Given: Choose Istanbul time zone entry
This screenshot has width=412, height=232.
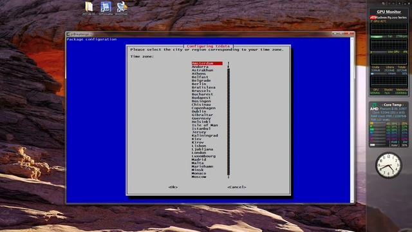Looking at the screenshot, I should [201, 129].
